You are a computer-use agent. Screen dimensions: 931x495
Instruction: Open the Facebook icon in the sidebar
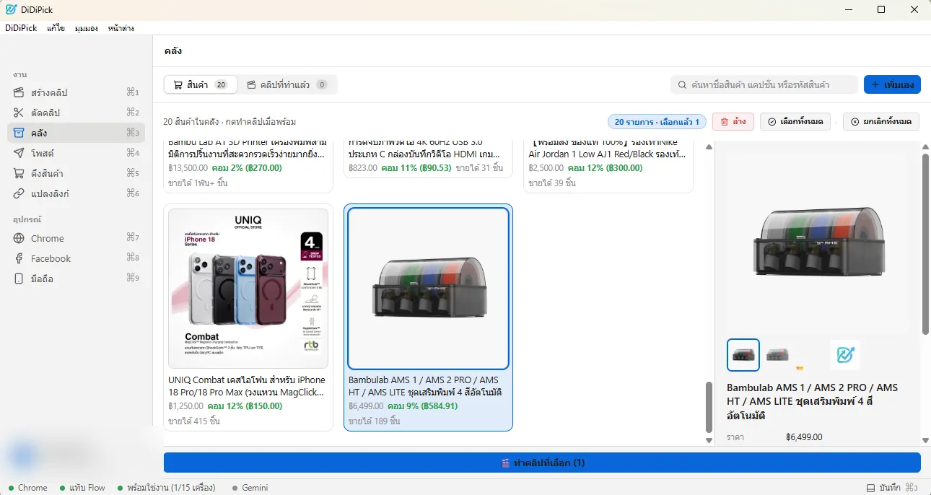pyautogui.click(x=19, y=258)
